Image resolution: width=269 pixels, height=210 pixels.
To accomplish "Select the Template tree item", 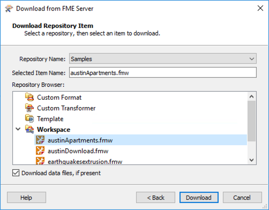I will click(50, 119).
